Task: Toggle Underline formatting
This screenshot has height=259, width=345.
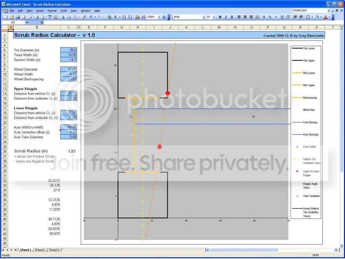Action: pos(232,17)
